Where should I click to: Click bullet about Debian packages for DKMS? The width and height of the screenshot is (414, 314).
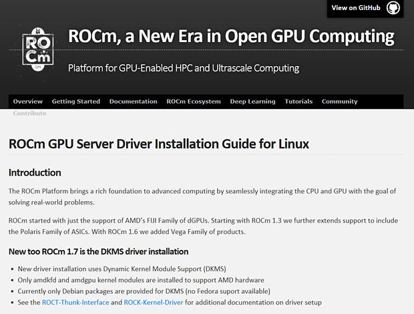coord(144,291)
